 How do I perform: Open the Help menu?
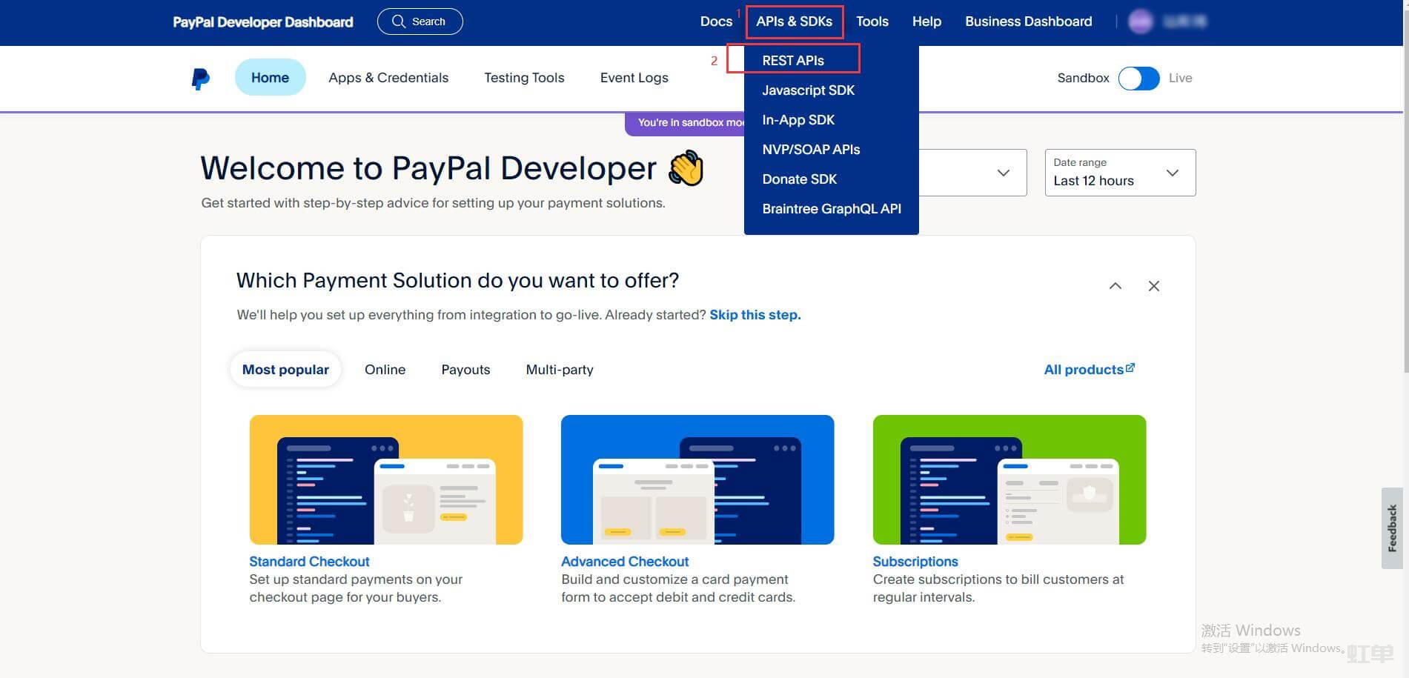click(926, 21)
